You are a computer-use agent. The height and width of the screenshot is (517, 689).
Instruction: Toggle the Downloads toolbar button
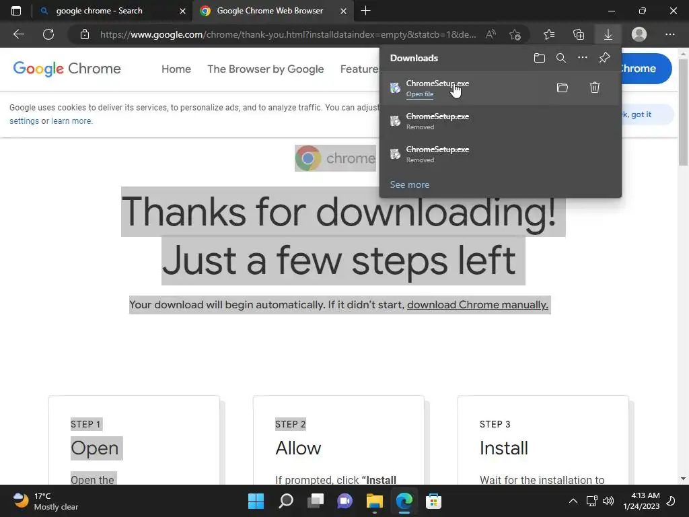tap(608, 34)
